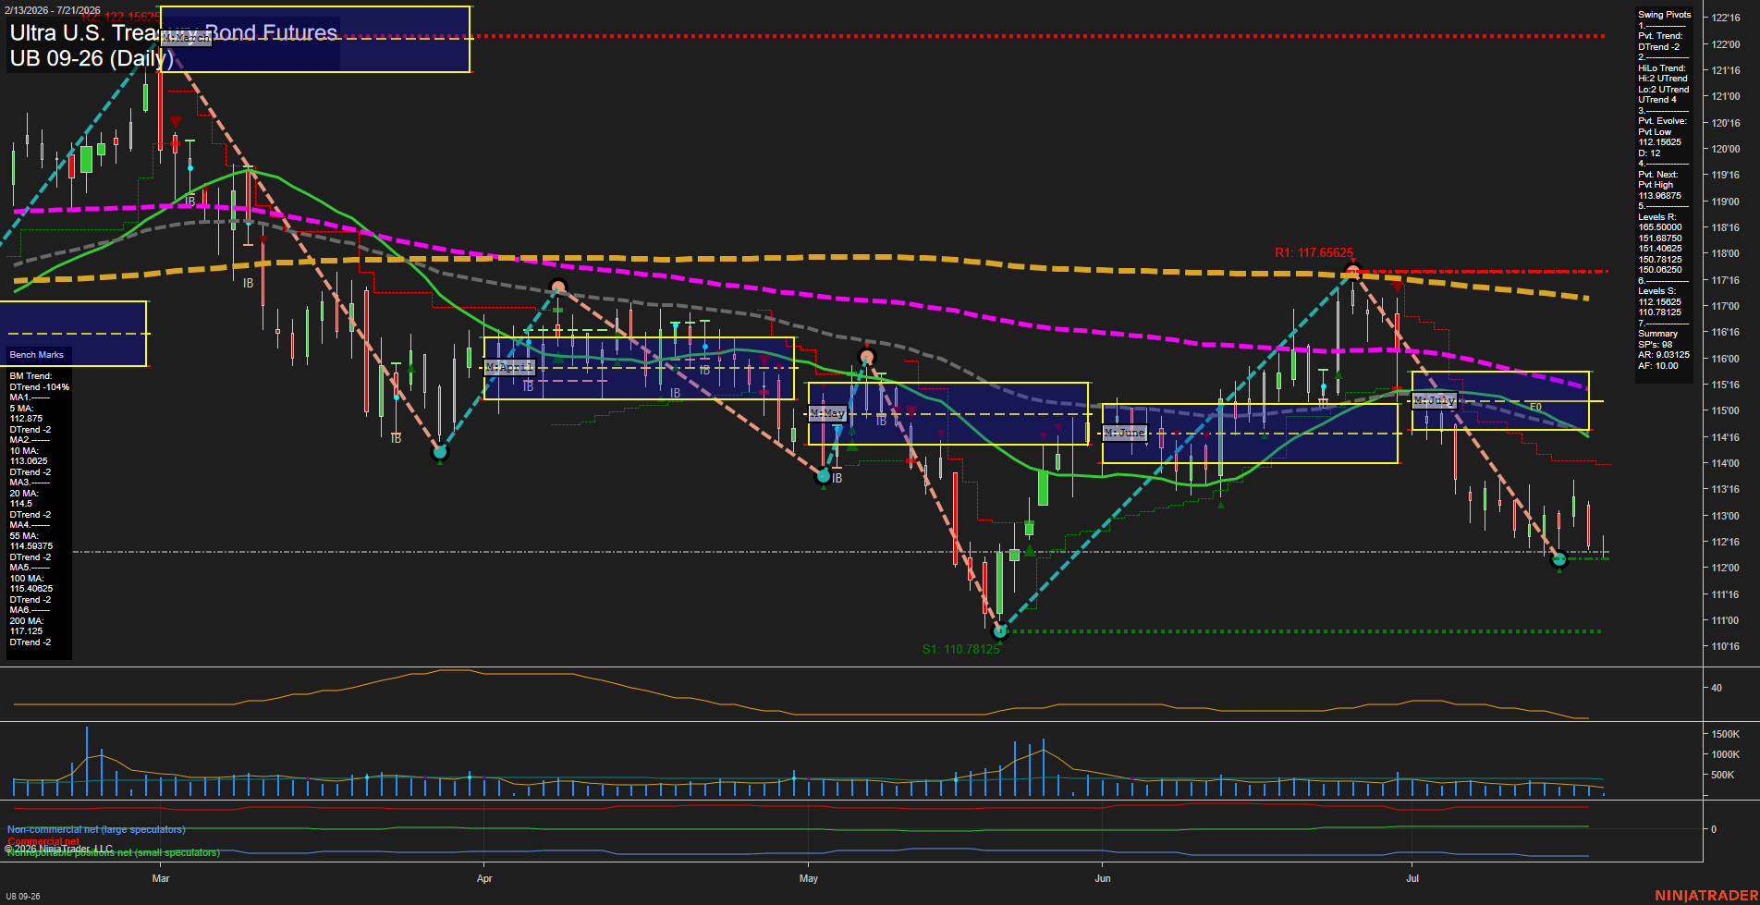Click the latest swing pivot low circle in July
1760x905 pixels.
pos(1559,559)
